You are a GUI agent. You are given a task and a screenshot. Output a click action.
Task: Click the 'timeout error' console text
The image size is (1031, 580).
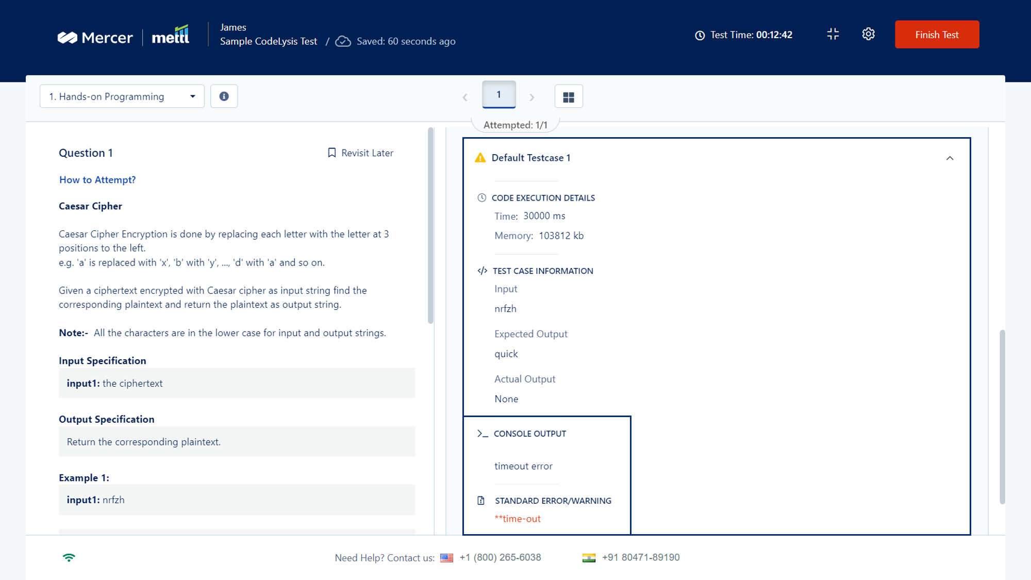tap(523, 466)
